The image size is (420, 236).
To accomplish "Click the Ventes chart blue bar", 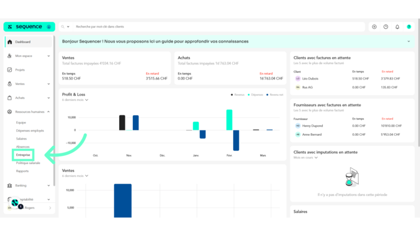I will (123, 201).
